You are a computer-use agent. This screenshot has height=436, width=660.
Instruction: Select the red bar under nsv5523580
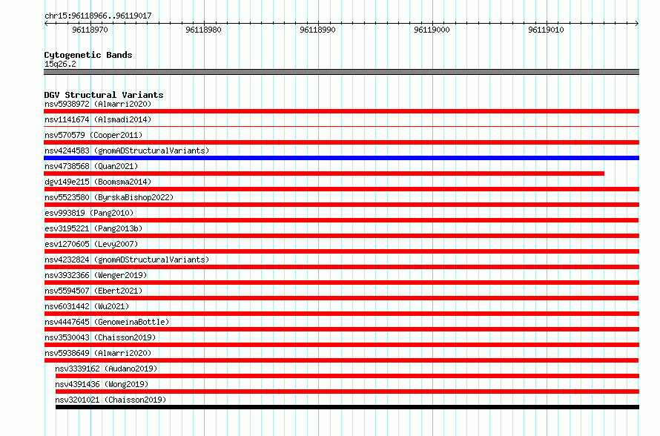click(x=341, y=205)
